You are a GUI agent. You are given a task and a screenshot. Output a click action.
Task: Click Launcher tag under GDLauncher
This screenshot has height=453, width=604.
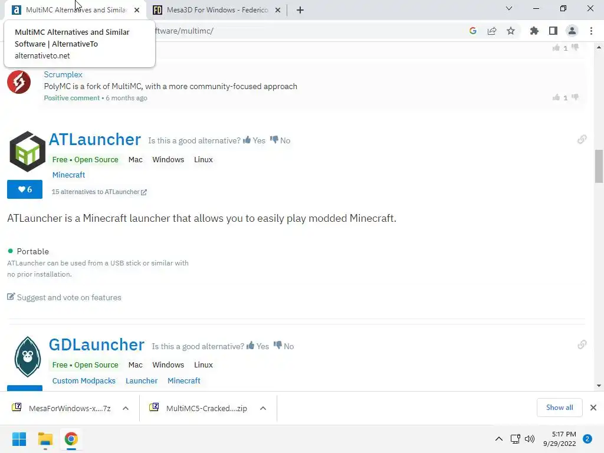[142, 380]
